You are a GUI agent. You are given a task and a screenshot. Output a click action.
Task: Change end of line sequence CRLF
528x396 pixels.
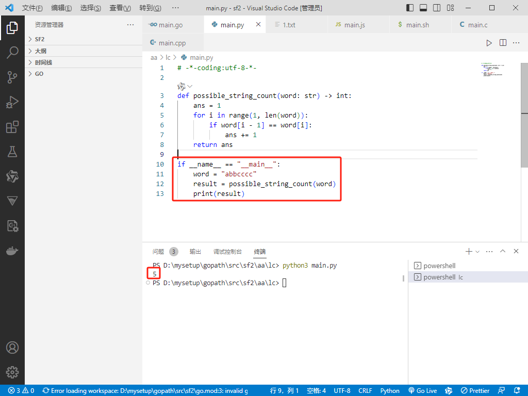pyautogui.click(x=366, y=391)
